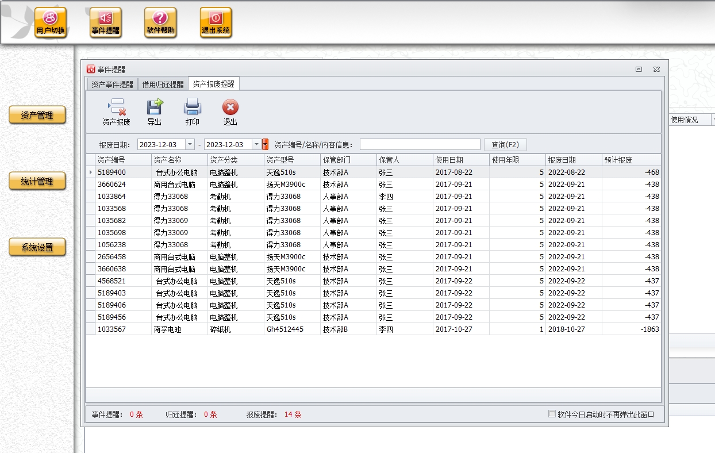The width and height of the screenshot is (715, 453).
Task: Open the 事件提醒 toolbar icon
Action: click(x=106, y=22)
